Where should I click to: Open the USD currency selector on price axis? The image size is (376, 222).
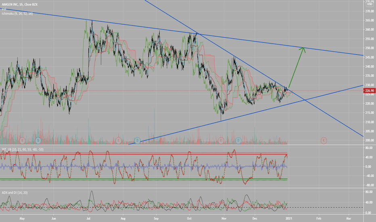click(370, 4)
